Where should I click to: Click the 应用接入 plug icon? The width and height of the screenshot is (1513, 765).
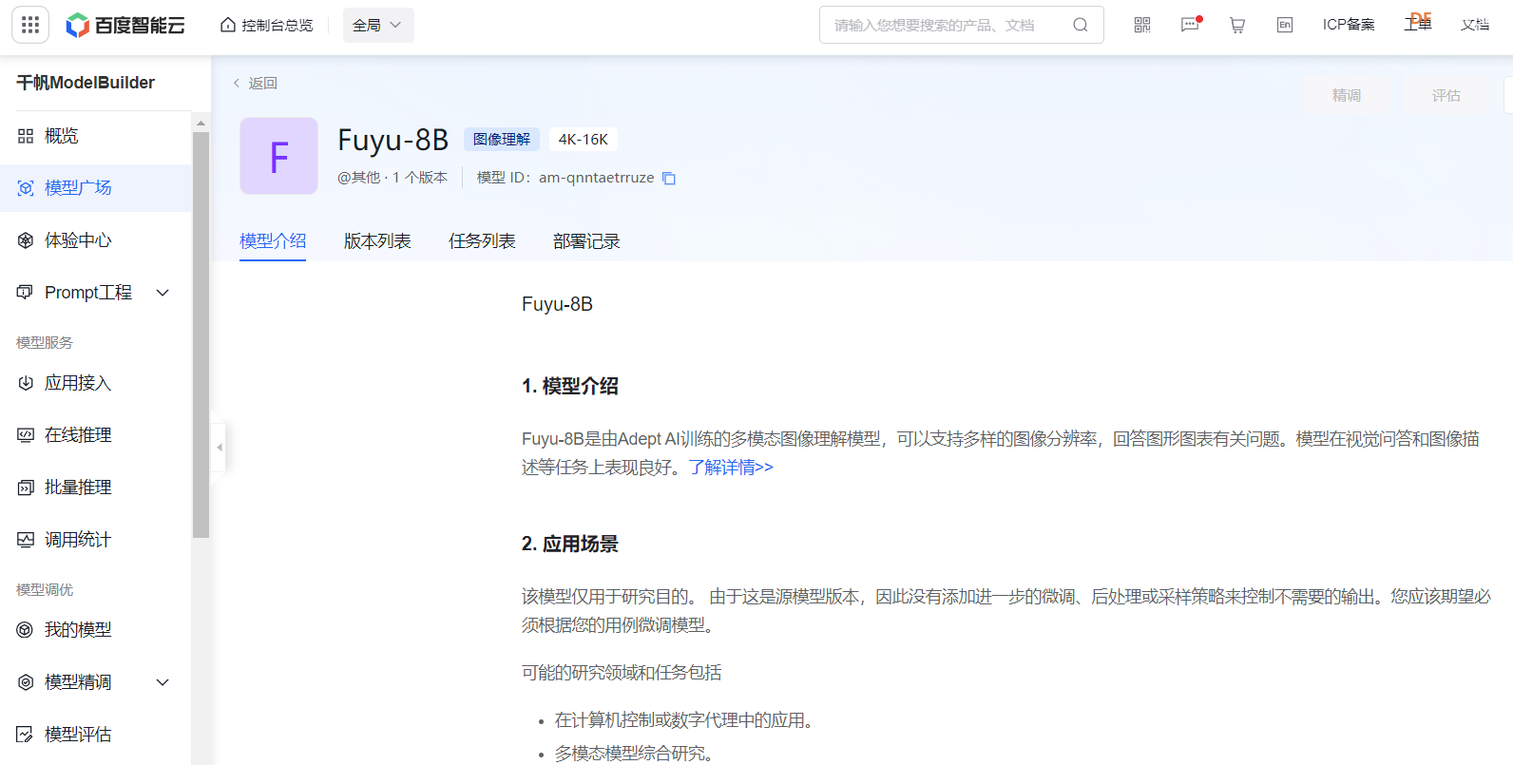pyautogui.click(x=26, y=383)
